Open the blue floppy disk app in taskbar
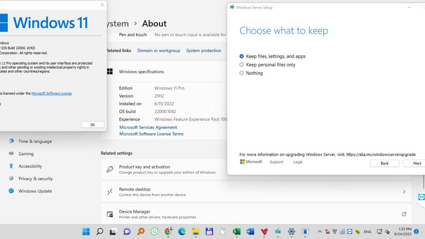The image size is (425, 239). 209,231
